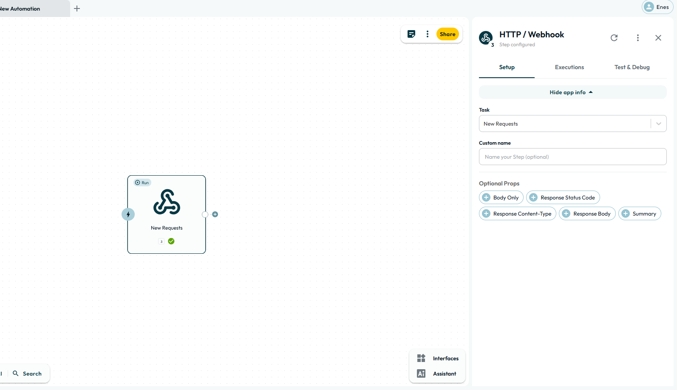Add next step with plus connector

(215, 214)
